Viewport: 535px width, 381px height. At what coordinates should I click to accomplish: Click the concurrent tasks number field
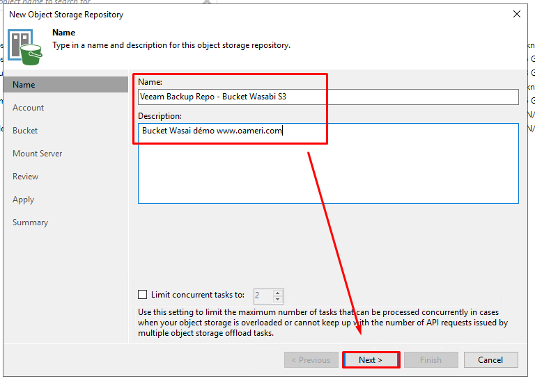pyautogui.click(x=263, y=296)
